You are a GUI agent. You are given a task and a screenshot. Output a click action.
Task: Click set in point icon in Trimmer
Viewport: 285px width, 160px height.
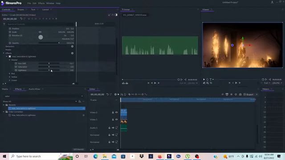(x=182, y=80)
